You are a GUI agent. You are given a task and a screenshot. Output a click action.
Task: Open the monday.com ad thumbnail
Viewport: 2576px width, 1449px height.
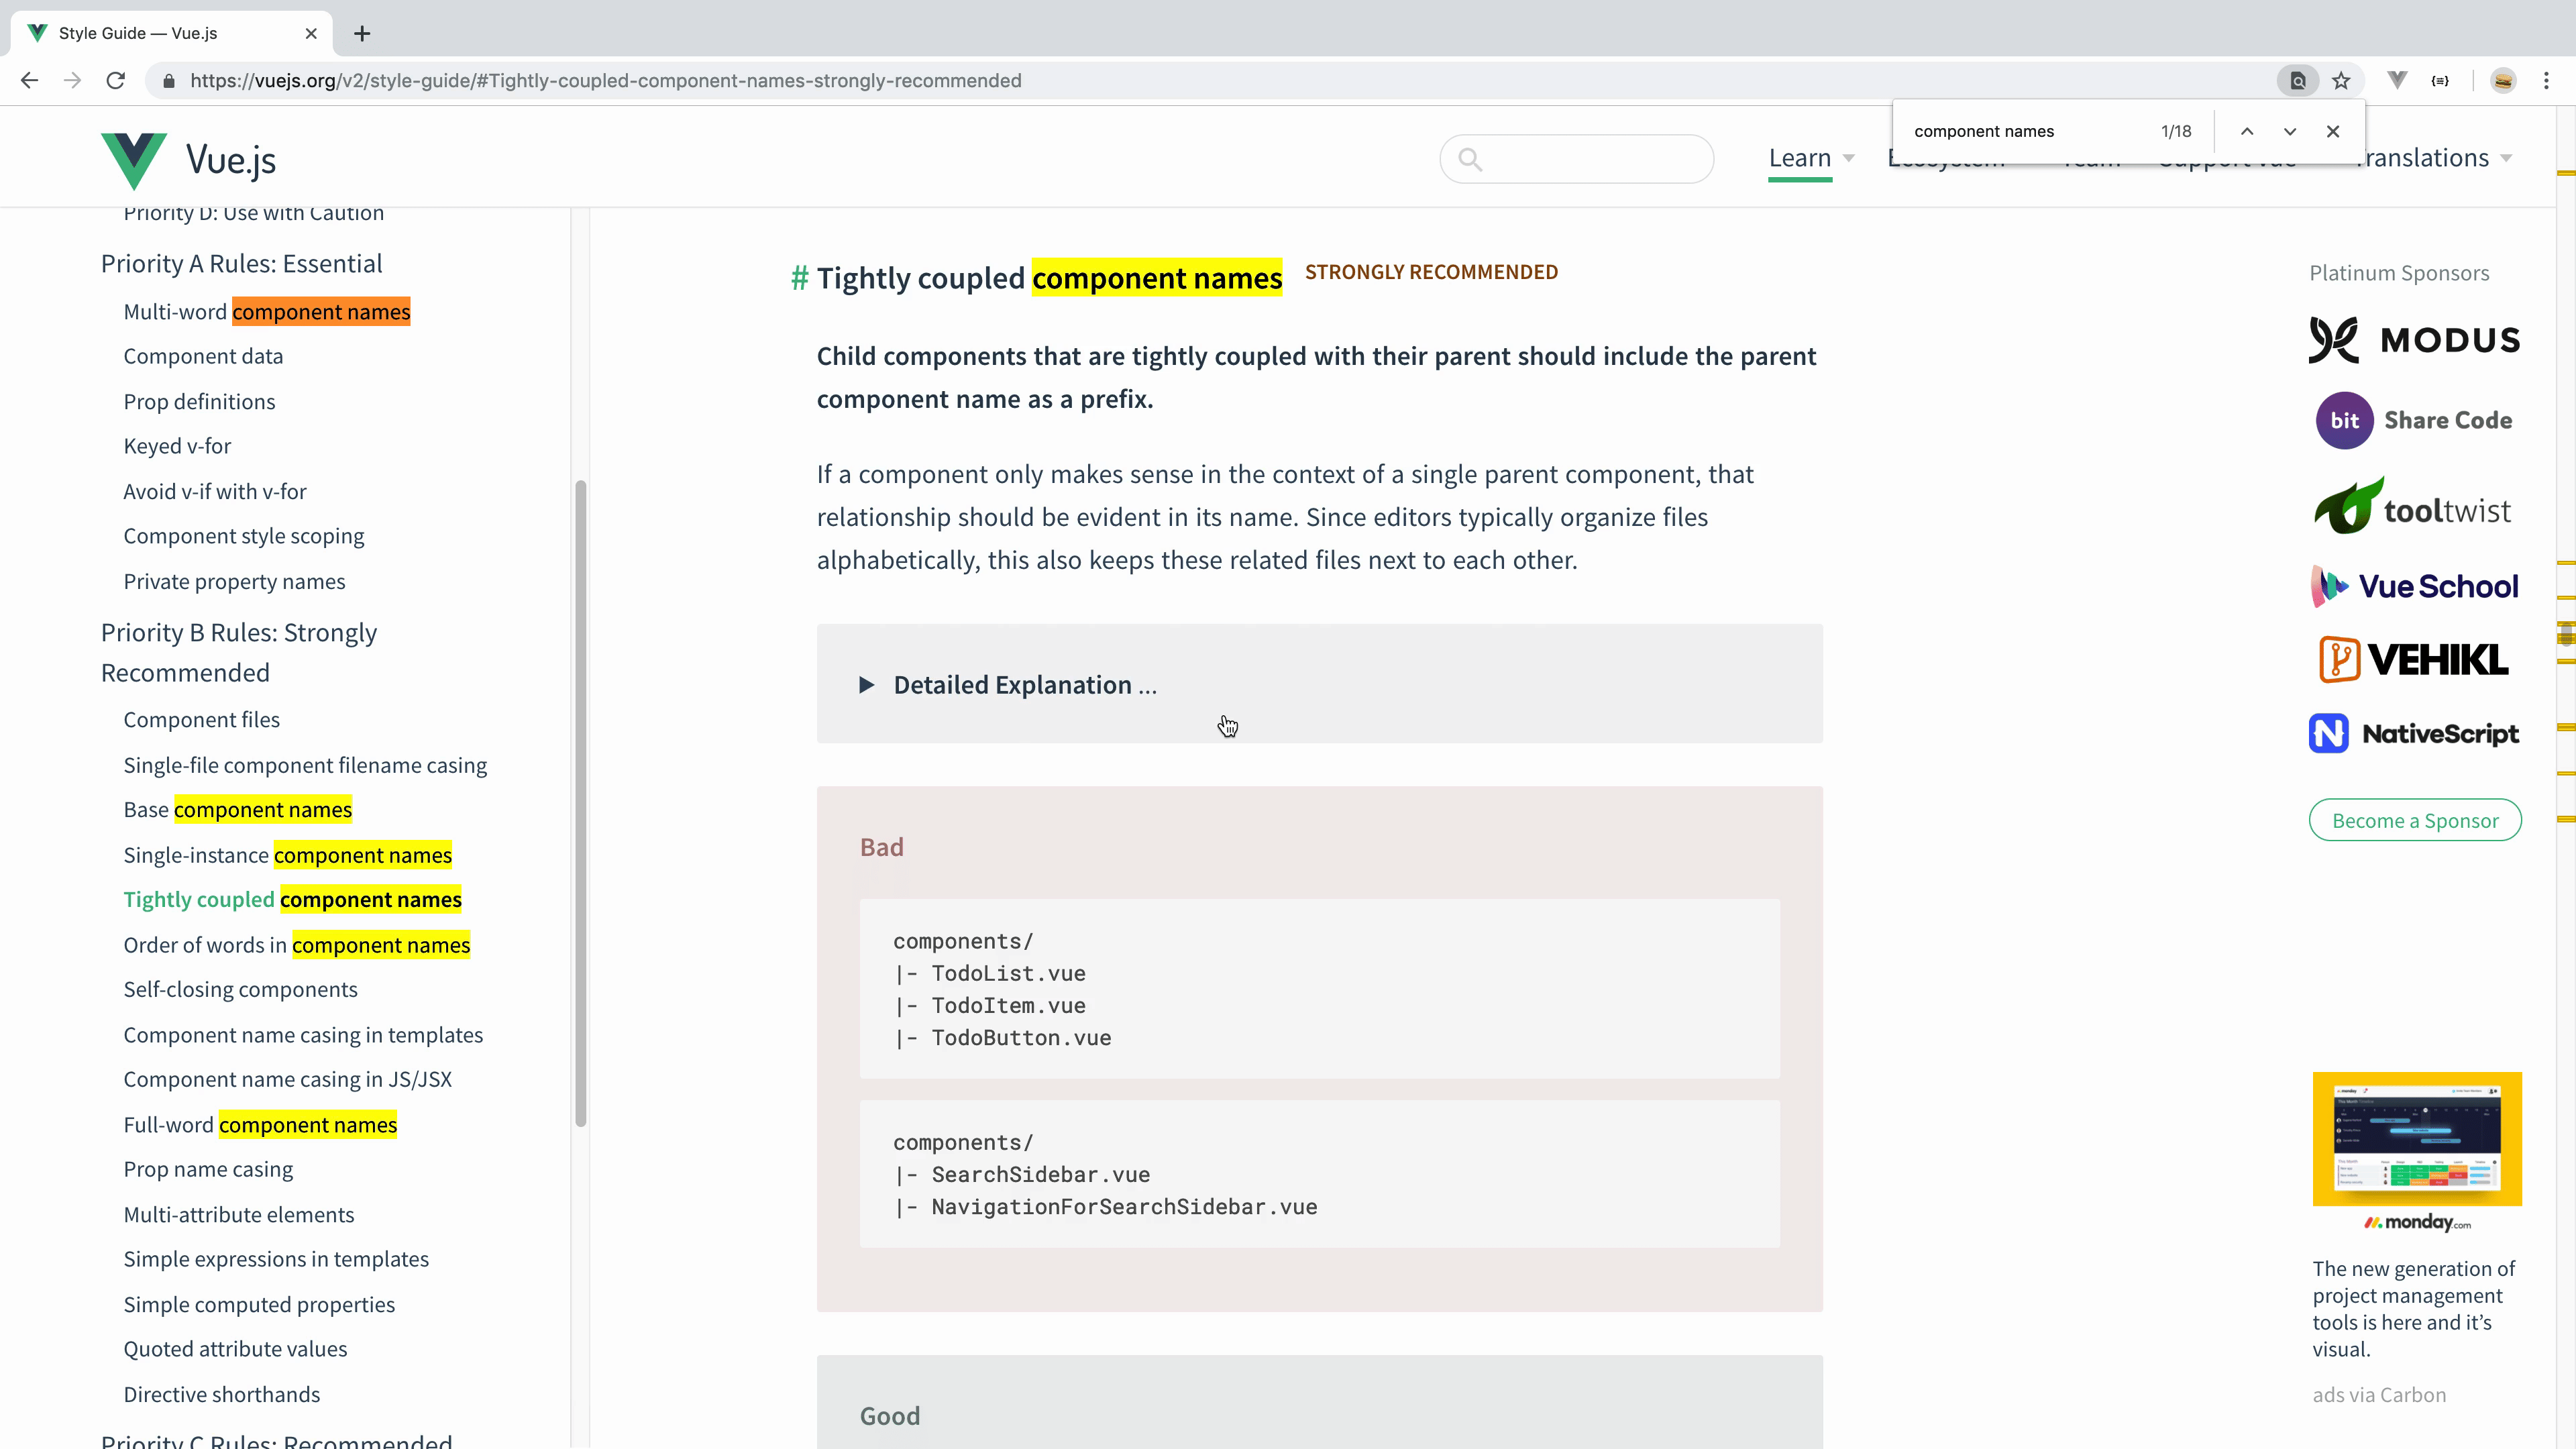point(2417,1139)
